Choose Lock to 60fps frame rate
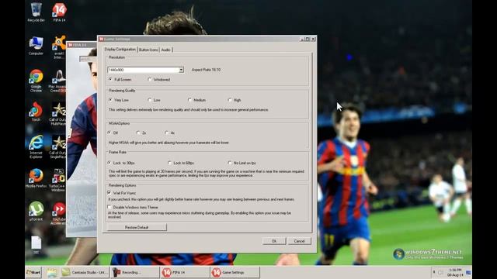Image resolution: width=497 pixels, height=279 pixels. click(181, 163)
